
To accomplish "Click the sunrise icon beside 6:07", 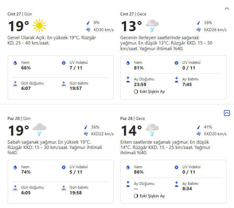I will click(x=15, y=84).
